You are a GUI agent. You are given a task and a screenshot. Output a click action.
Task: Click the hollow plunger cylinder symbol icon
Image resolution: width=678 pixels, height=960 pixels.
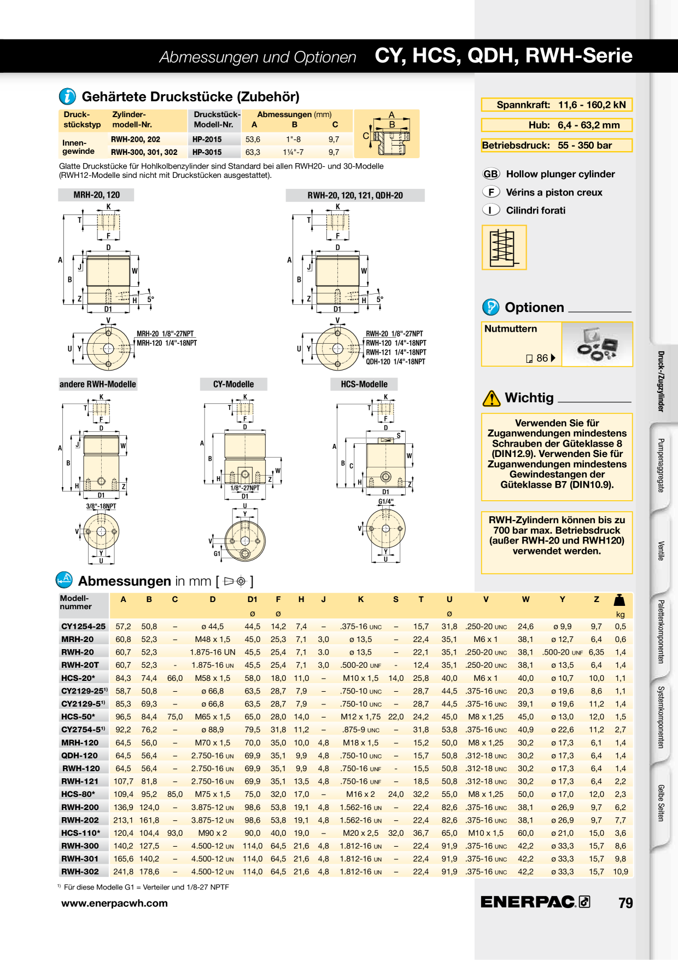[x=504, y=247]
